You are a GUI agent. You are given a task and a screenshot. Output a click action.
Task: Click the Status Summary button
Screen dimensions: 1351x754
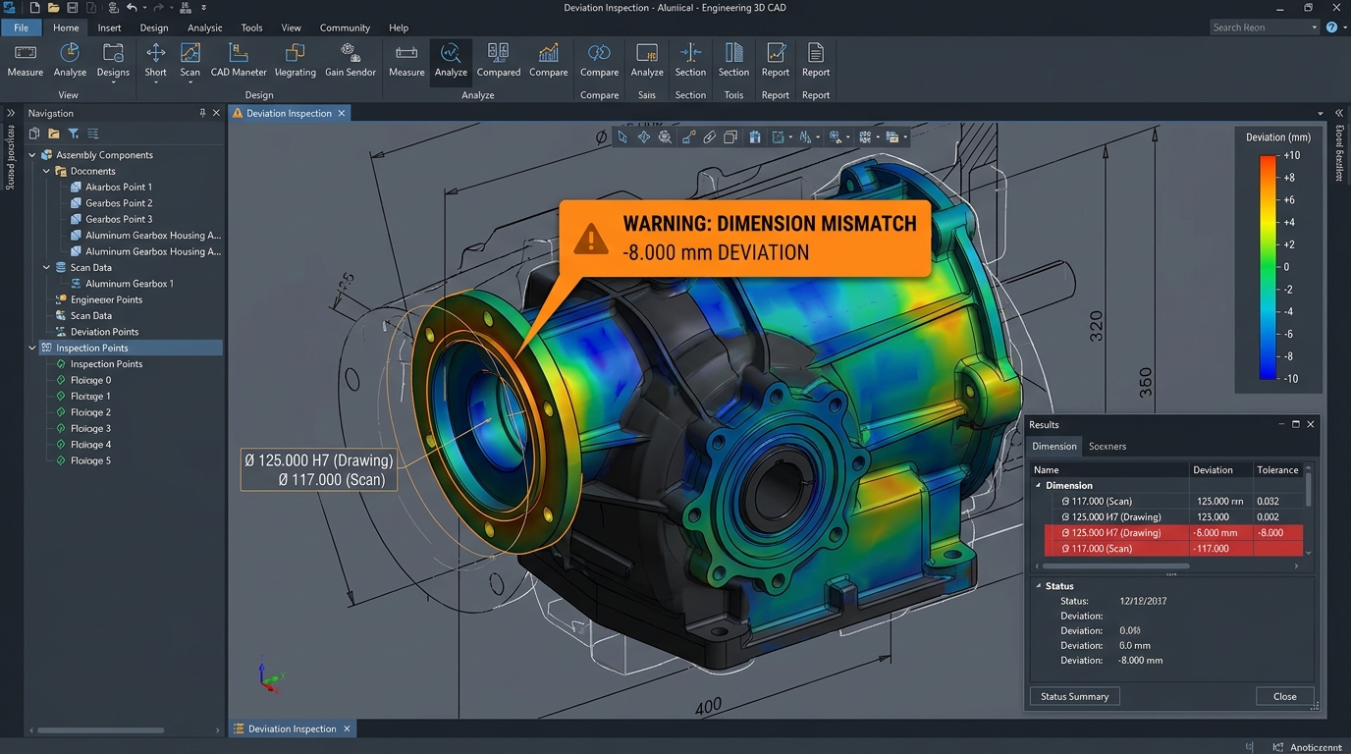click(x=1074, y=696)
